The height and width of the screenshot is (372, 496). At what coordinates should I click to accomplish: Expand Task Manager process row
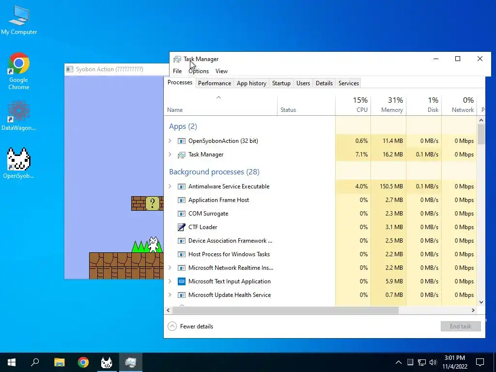[170, 155]
